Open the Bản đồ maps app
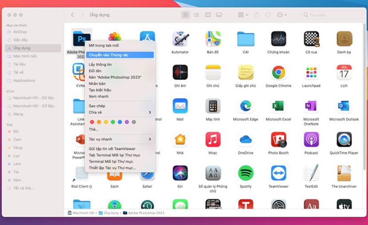The height and width of the screenshot is (225, 368). (213, 39)
